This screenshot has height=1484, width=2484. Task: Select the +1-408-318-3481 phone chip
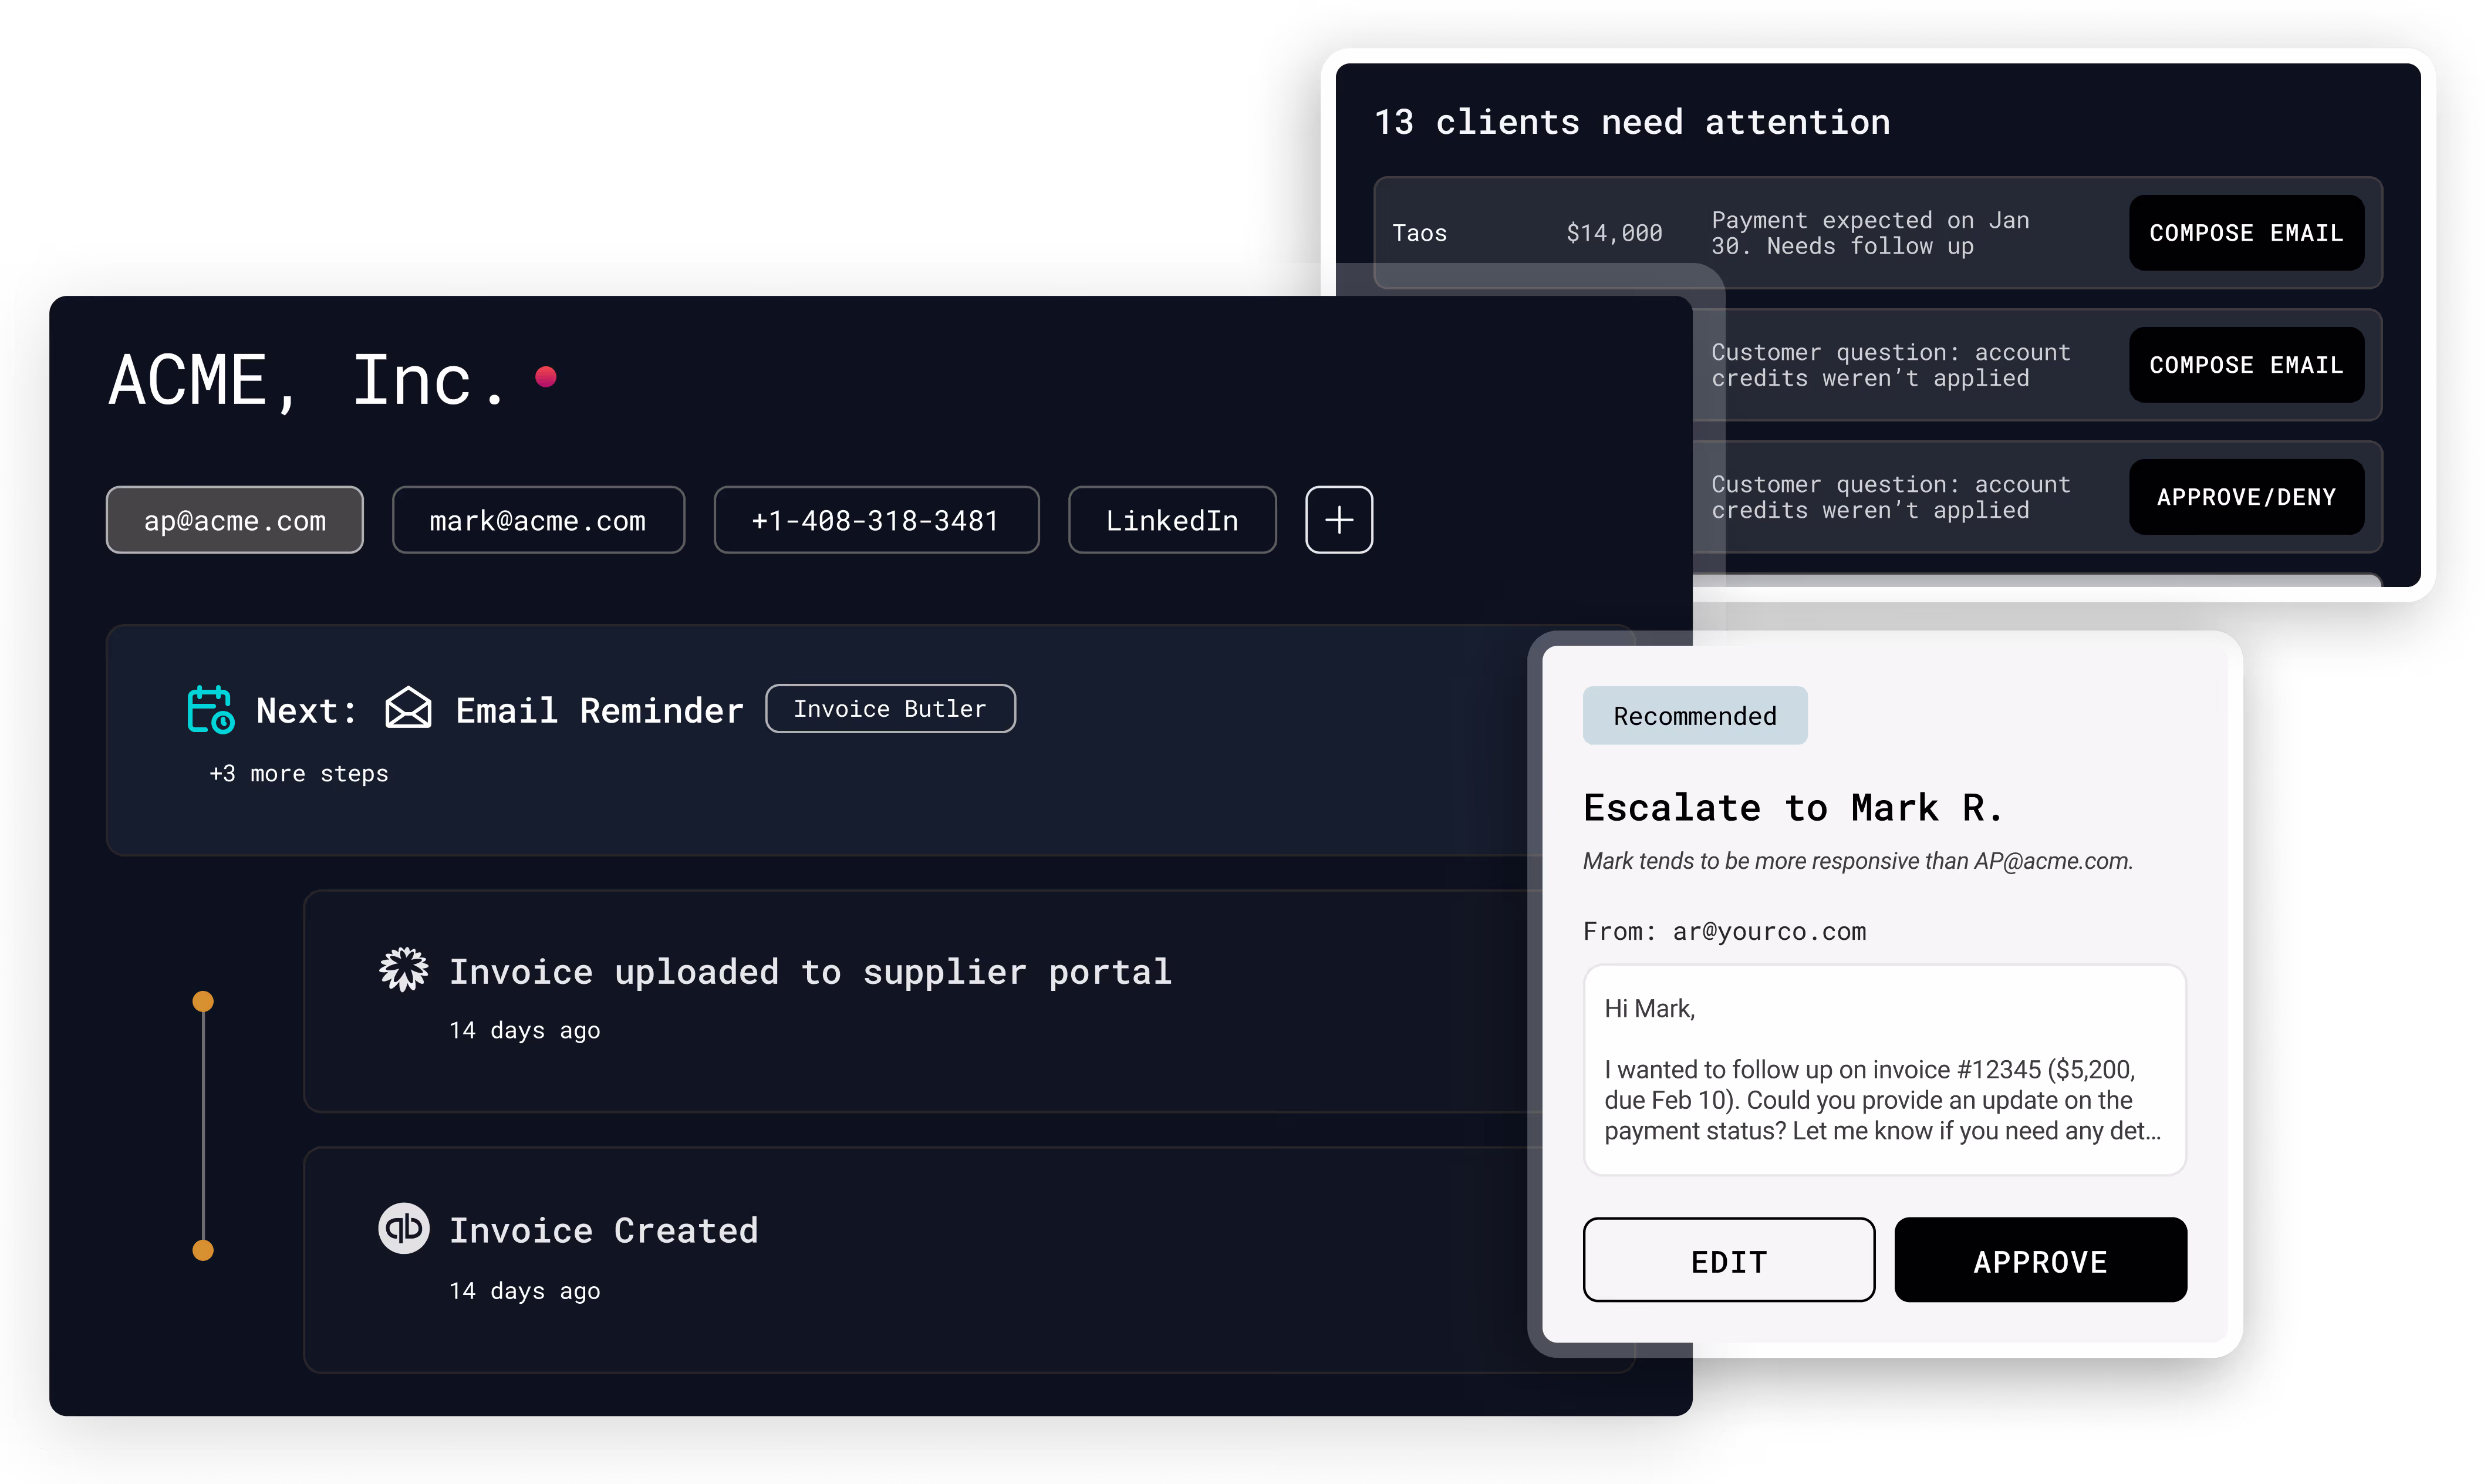876,520
